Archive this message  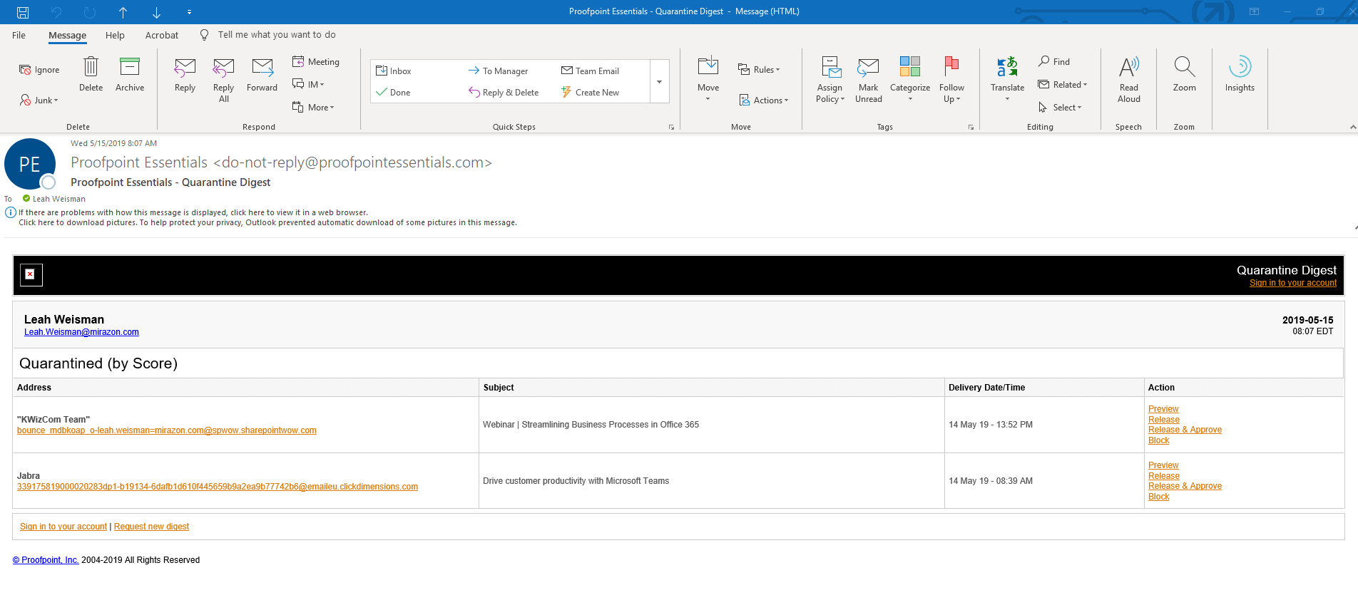pos(130,75)
